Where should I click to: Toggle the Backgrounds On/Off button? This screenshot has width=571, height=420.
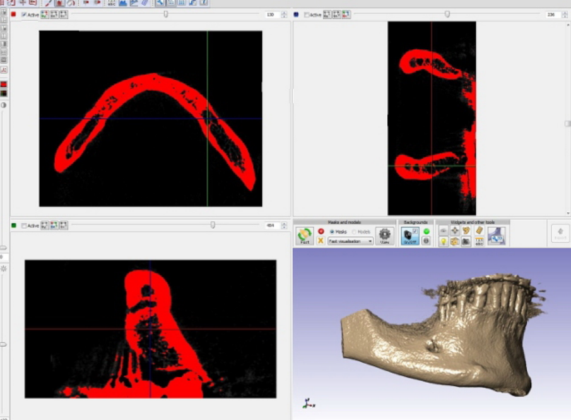[x=409, y=236]
